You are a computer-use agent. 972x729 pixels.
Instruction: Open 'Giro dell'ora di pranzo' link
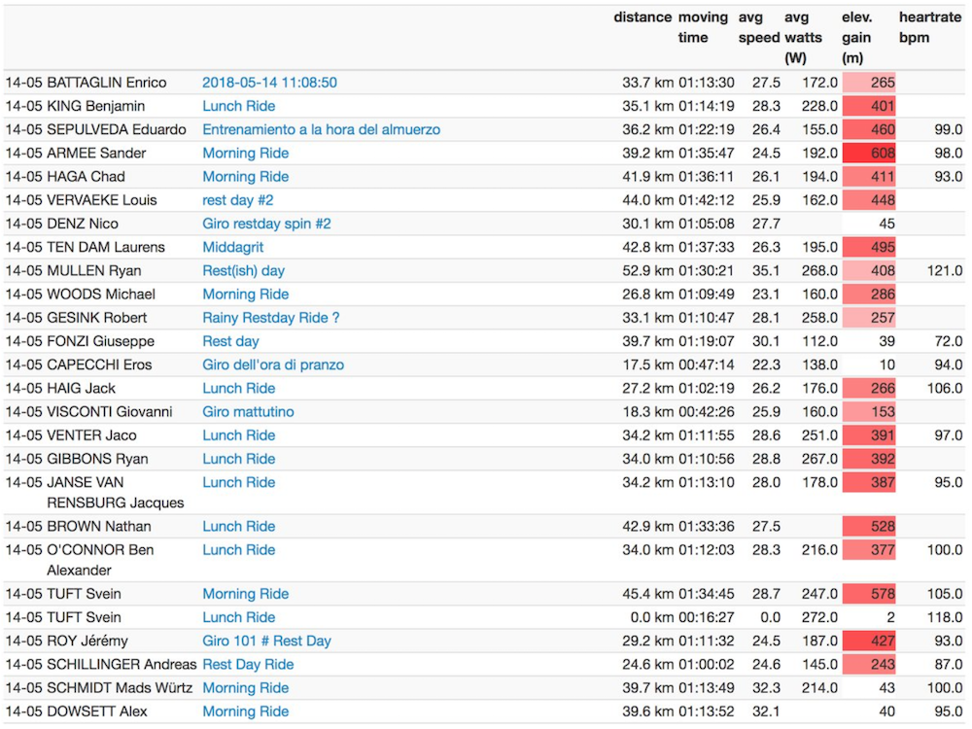(x=272, y=364)
